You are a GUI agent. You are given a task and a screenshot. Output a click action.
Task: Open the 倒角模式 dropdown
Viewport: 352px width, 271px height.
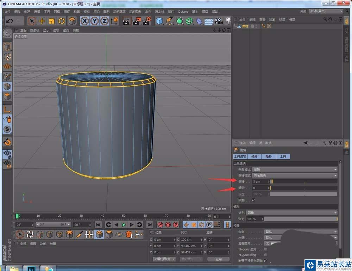point(295,170)
